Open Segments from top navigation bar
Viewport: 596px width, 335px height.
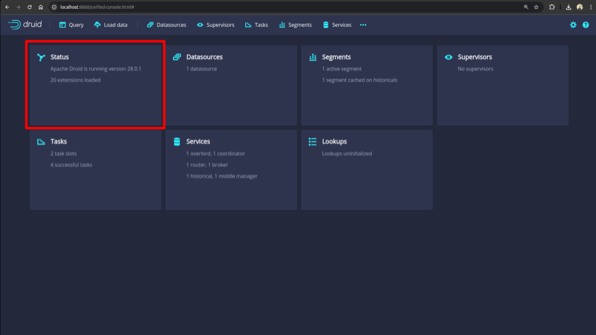point(296,25)
